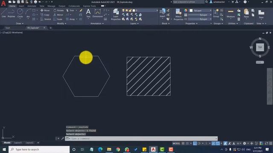The image size is (273, 153).
Task: Click the Mirror tool
Action: point(58,15)
